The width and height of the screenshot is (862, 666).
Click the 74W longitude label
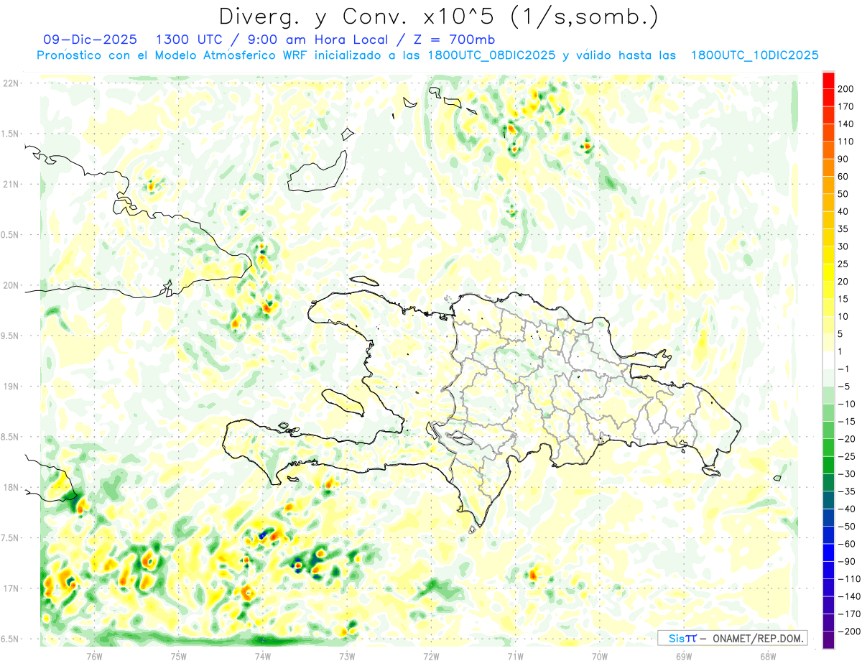263,656
